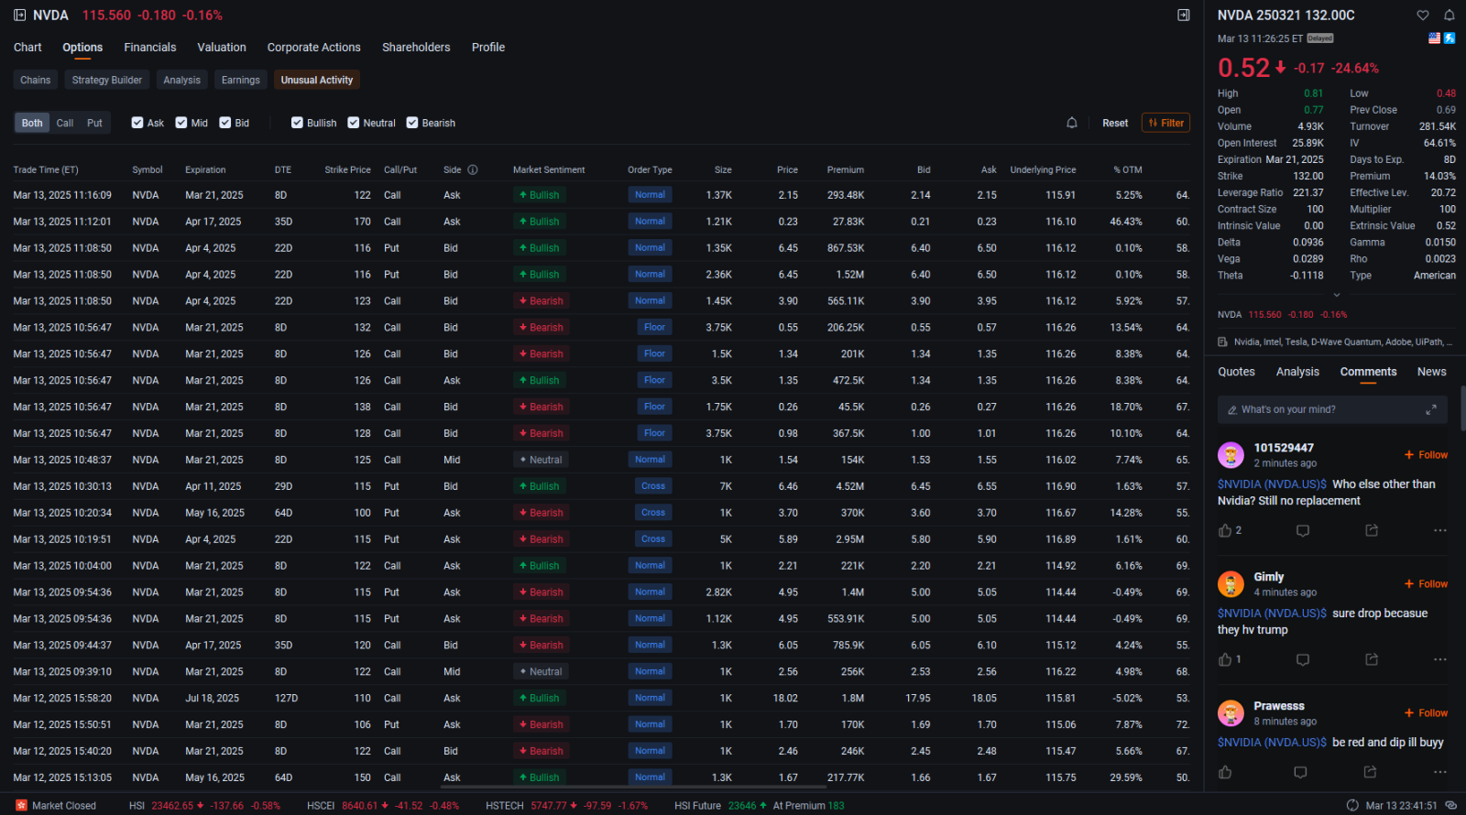Follow user Prawesss

(x=1427, y=713)
